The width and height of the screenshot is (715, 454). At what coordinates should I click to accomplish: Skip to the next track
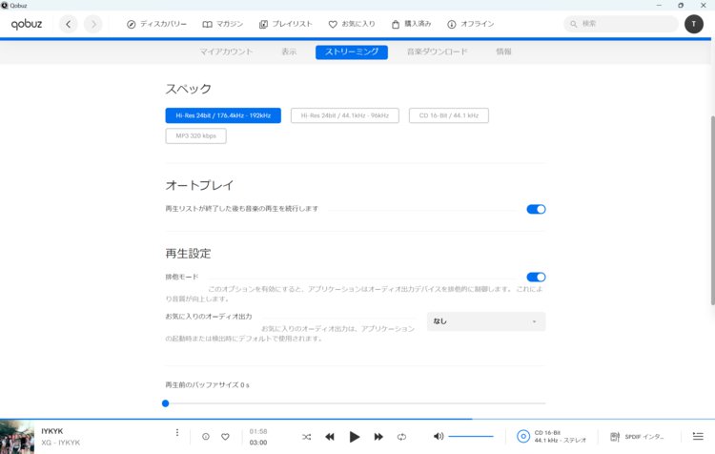coord(378,437)
